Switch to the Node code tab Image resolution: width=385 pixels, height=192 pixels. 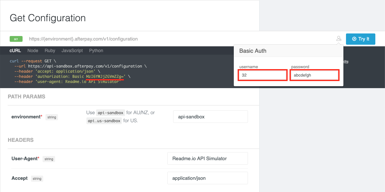click(33, 50)
